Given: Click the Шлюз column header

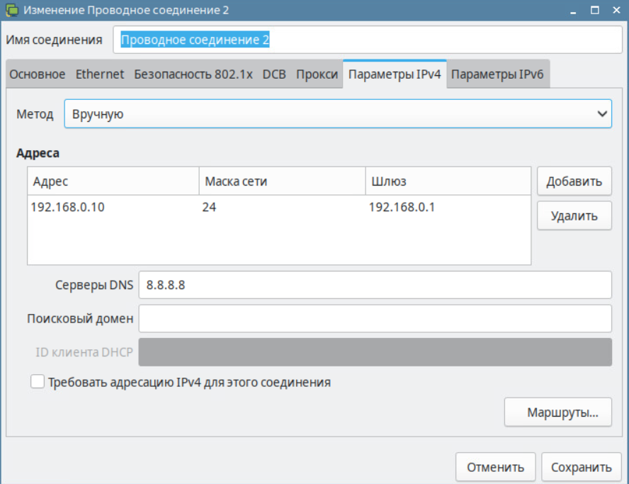Looking at the screenshot, I should (448, 181).
